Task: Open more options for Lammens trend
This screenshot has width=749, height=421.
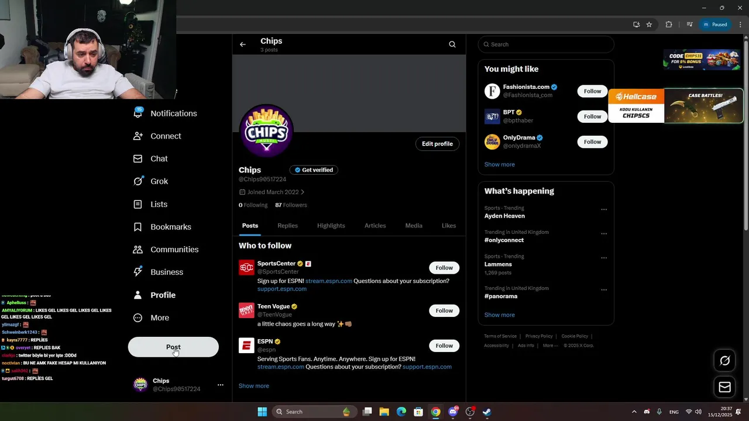Action: 604,258
